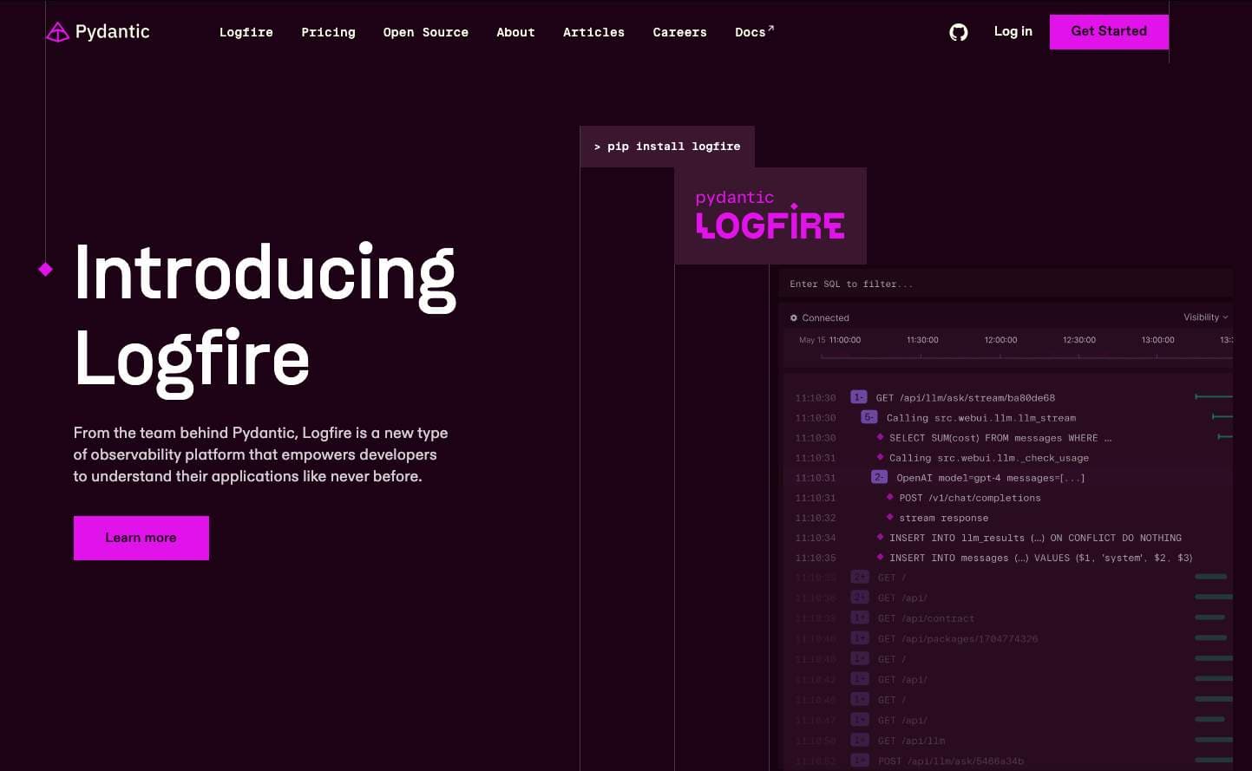The width and height of the screenshot is (1252, 771).
Task: Click the Connected status gear icon
Action: coord(793,318)
